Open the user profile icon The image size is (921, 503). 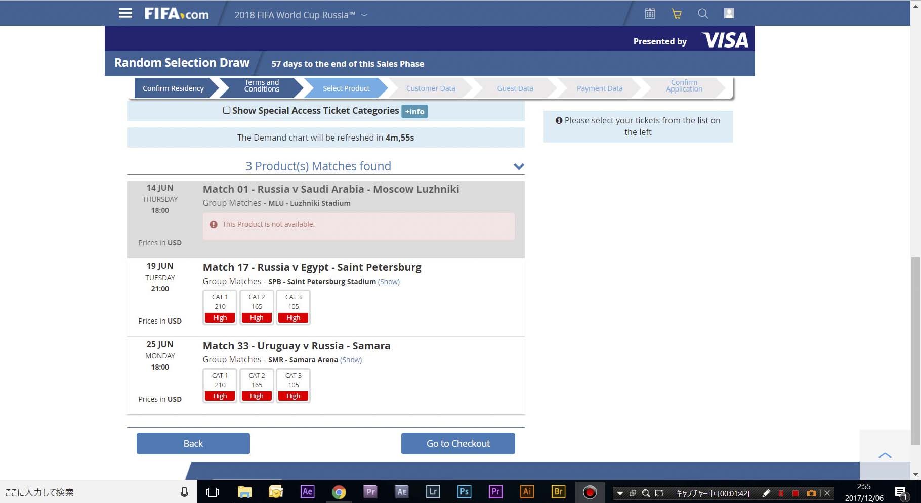pyautogui.click(x=729, y=13)
